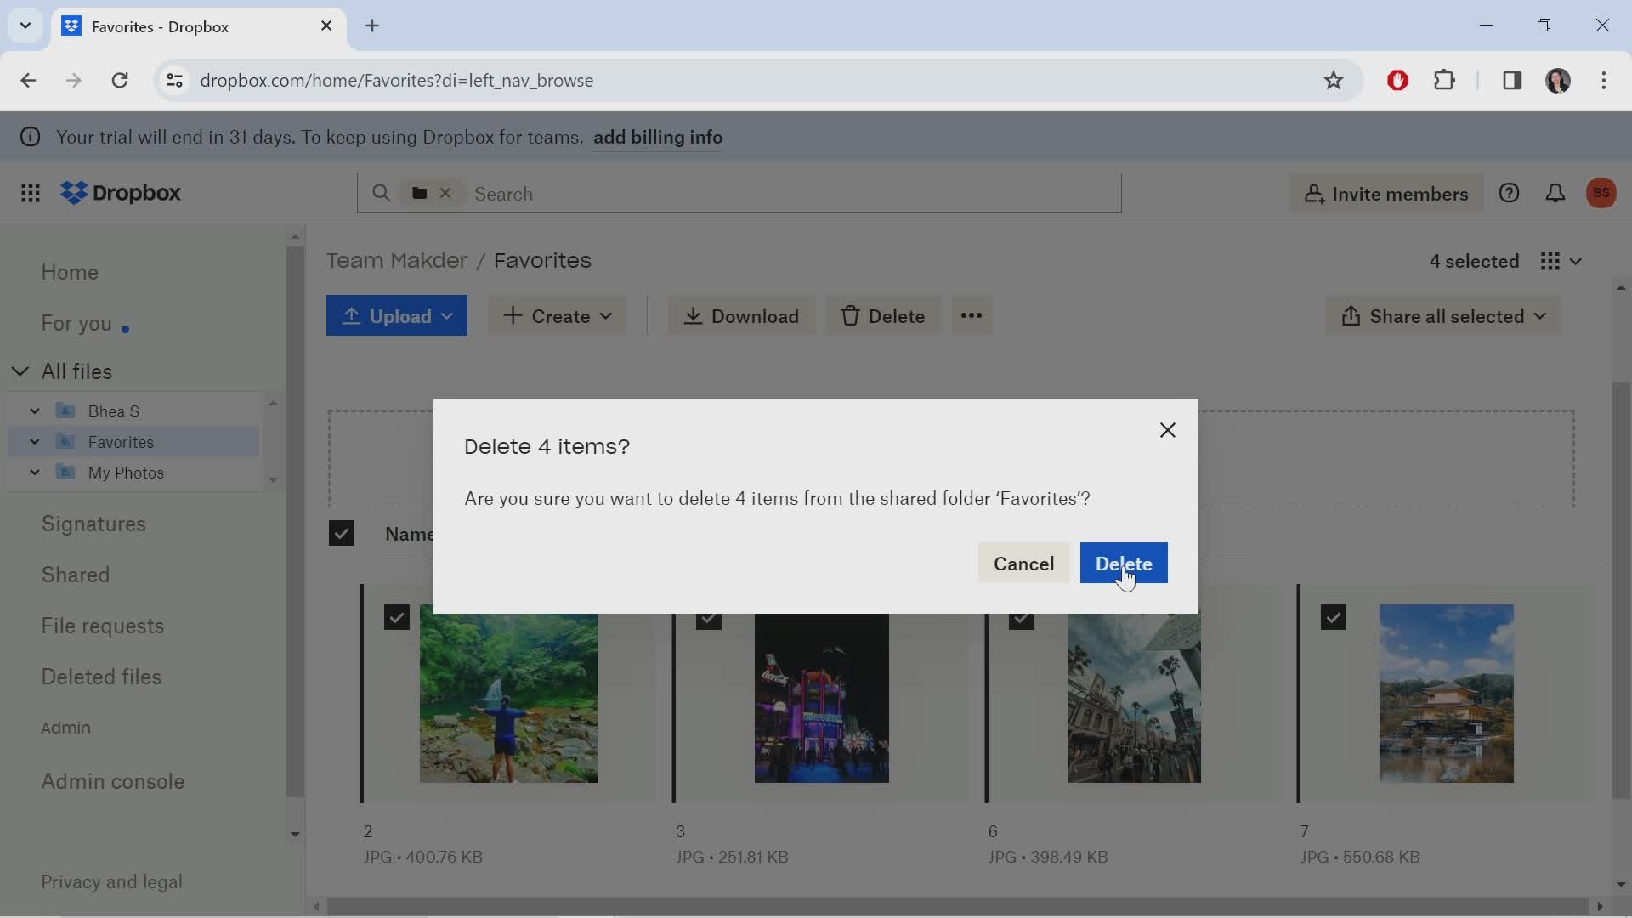
Task: Toggle the select-all checkbox in header
Action: point(342,534)
